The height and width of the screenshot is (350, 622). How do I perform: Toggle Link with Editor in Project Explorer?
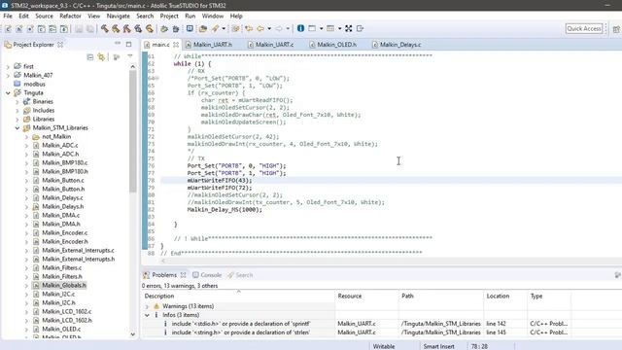coord(101,57)
